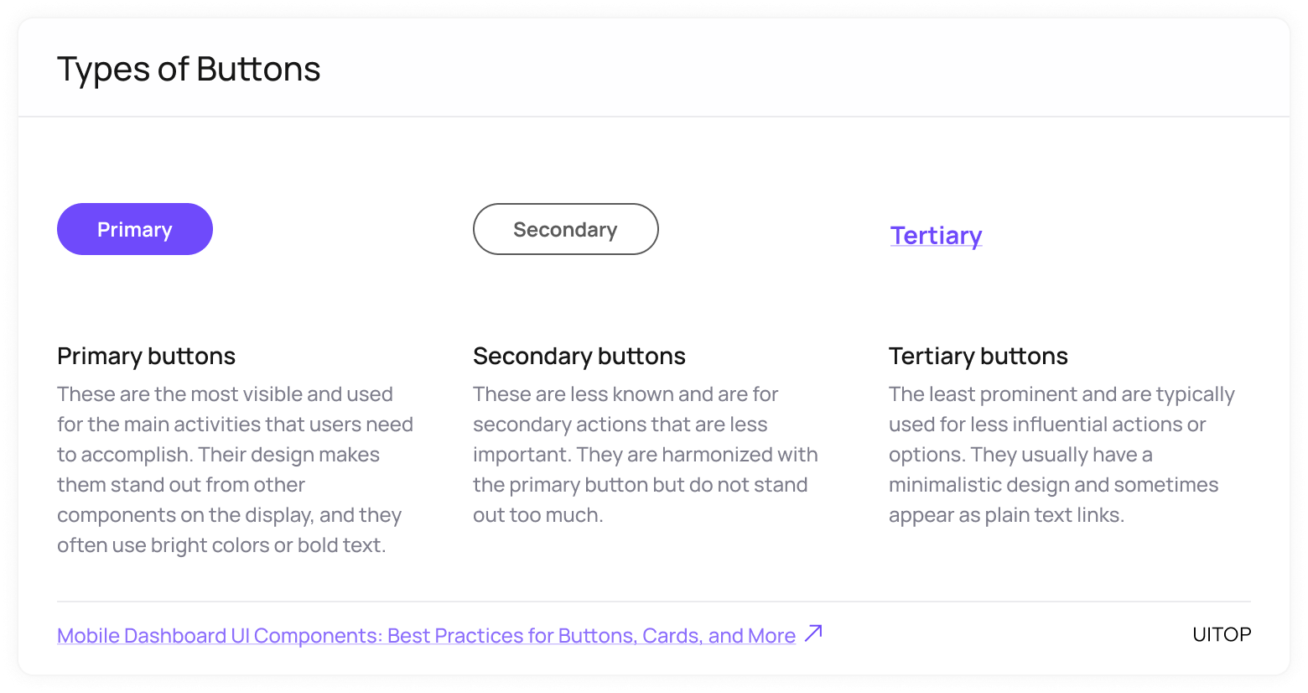Image resolution: width=1308 pixels, height=693 pixels.
Task: Click the horizontal divider above the footer link
Action: (654, 602)
